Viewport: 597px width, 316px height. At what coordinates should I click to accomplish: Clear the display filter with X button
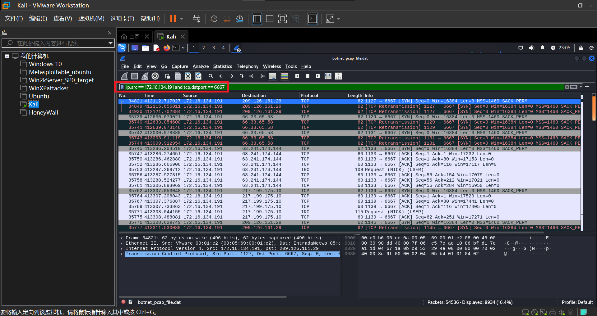tap(567, 87)
